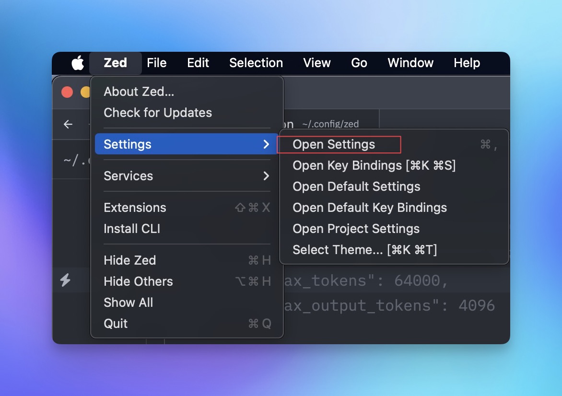Open the Window menu
Viewport: 562px width, 396px height.
pyautogui.click(x=410, y=63)
